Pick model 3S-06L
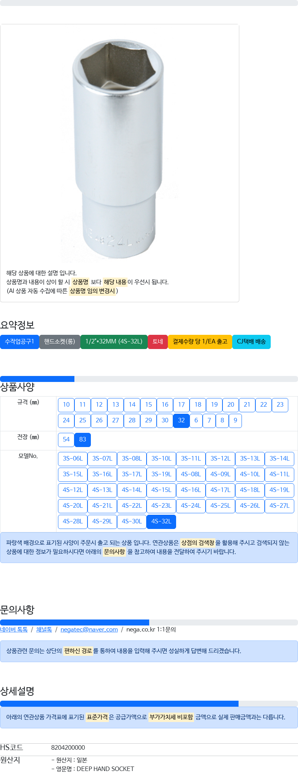 pyautogui.click(x=73, y=459)
